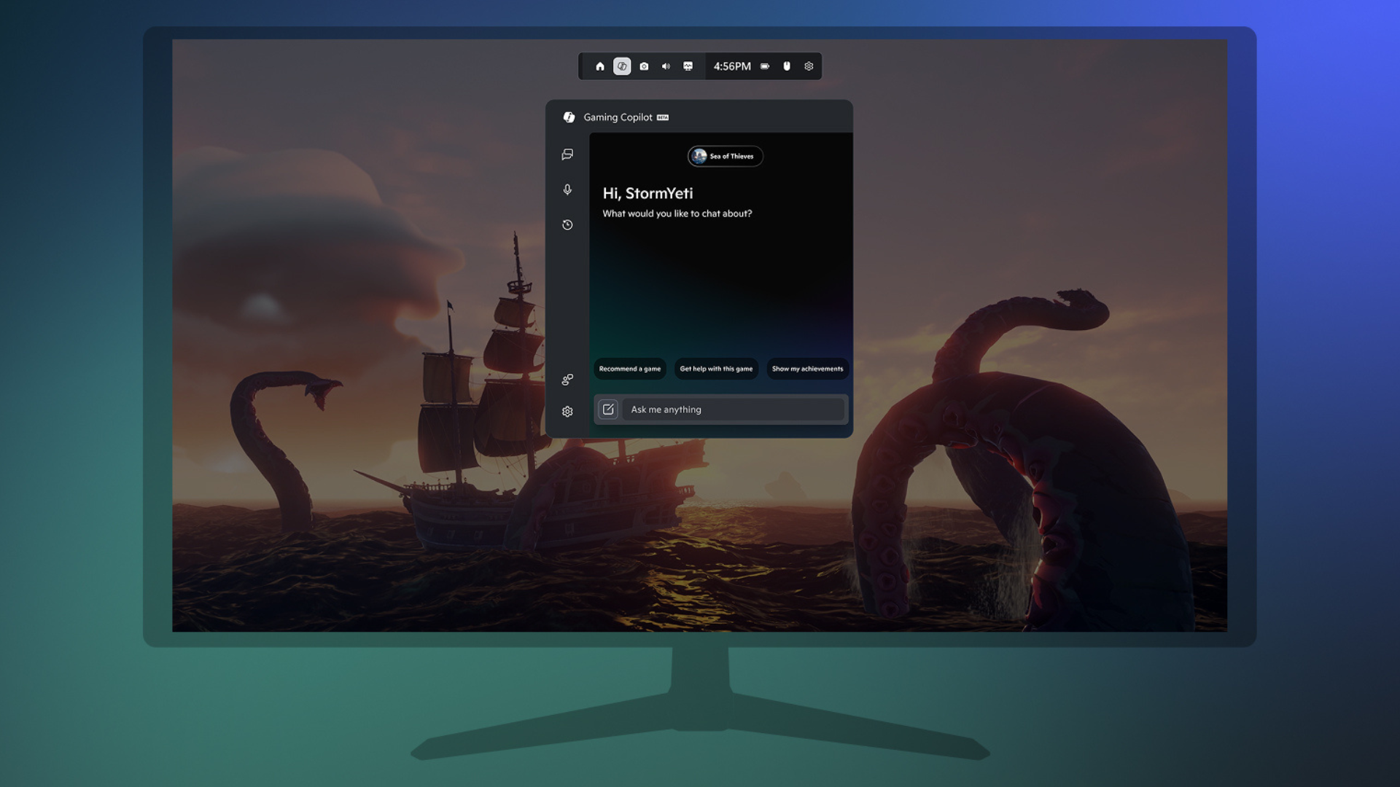Click the Recommend a game suggestion
The image size is (1400, 787).
click(630, 369)
